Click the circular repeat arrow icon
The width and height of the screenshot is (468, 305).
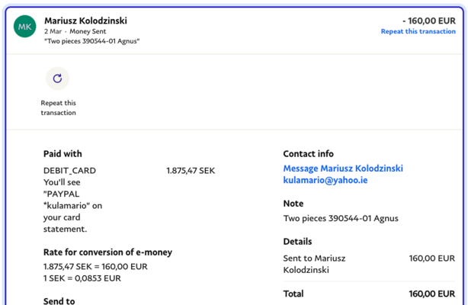coord(57,79)
